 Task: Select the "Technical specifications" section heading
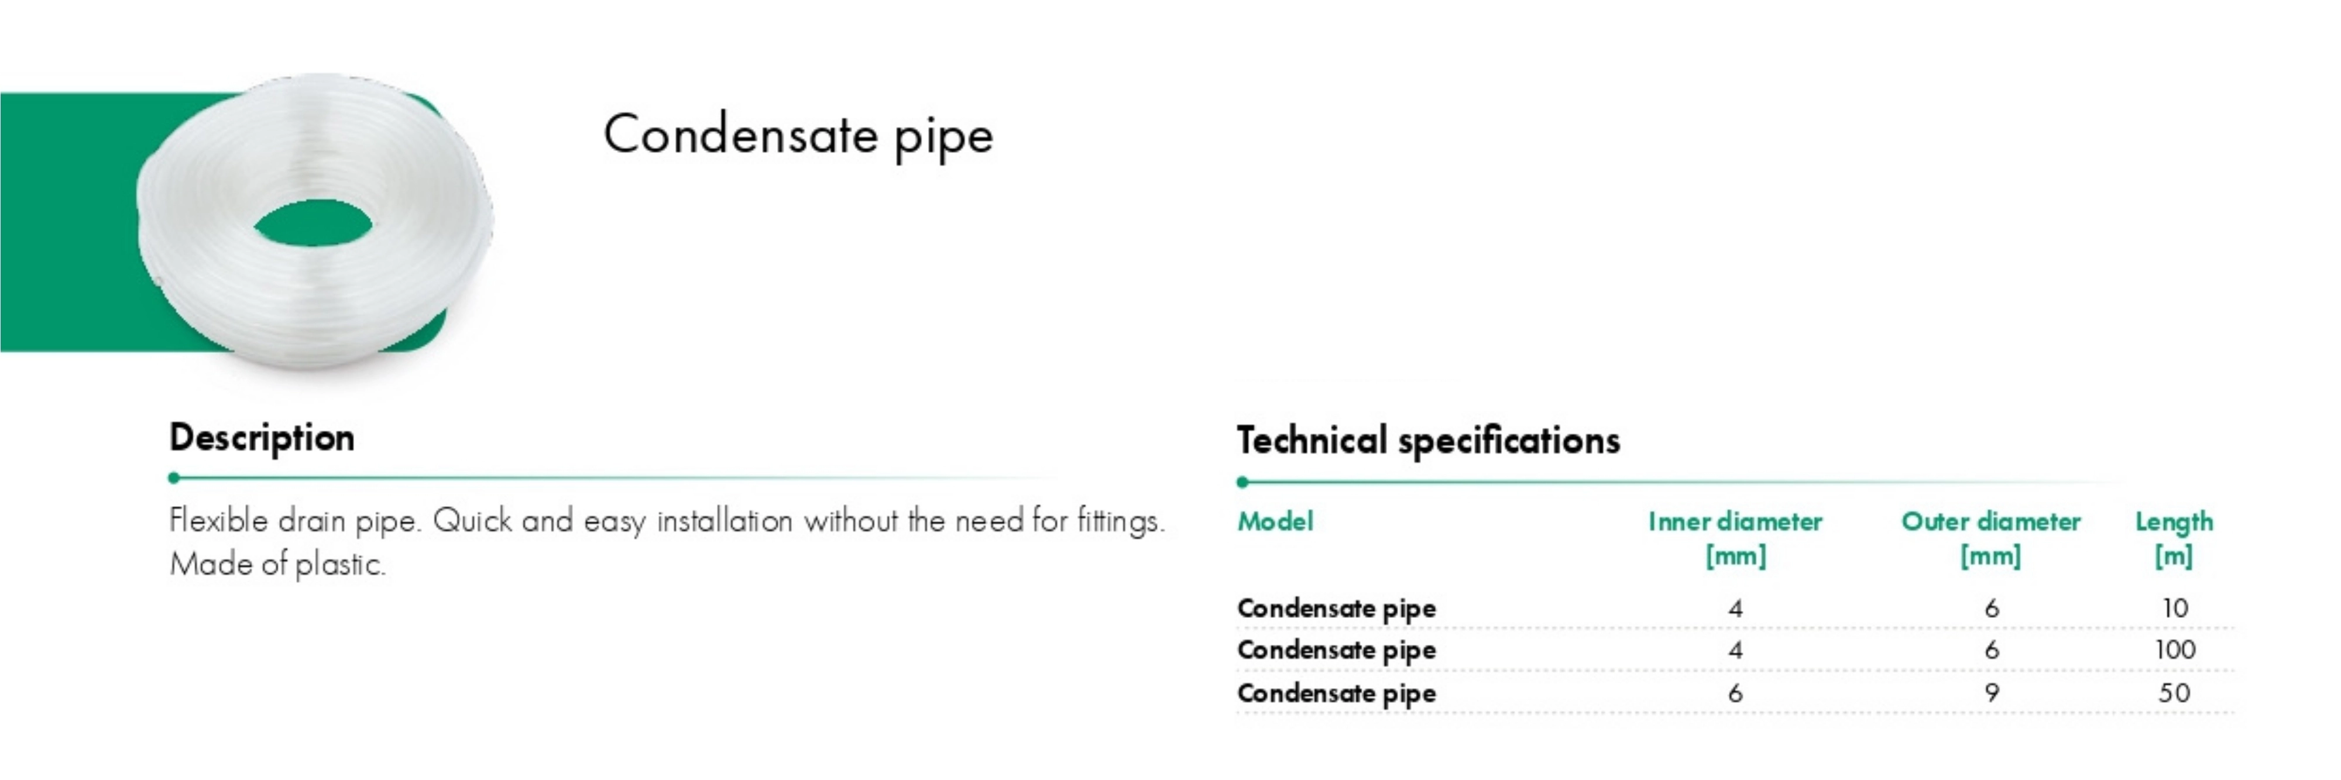[1427, 441]
